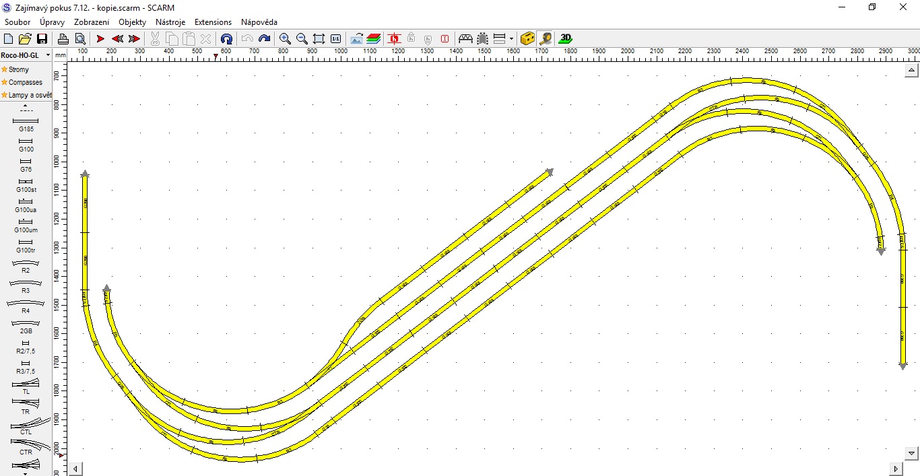Click the Save (floppy disk) icon
Viewport: 920px width, 476px height.
click(42, 39)
